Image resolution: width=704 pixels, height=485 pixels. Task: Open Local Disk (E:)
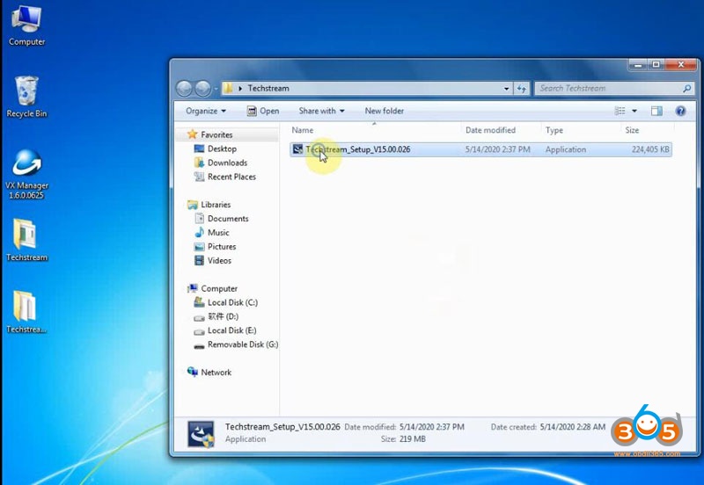click(x=231, y=330)
